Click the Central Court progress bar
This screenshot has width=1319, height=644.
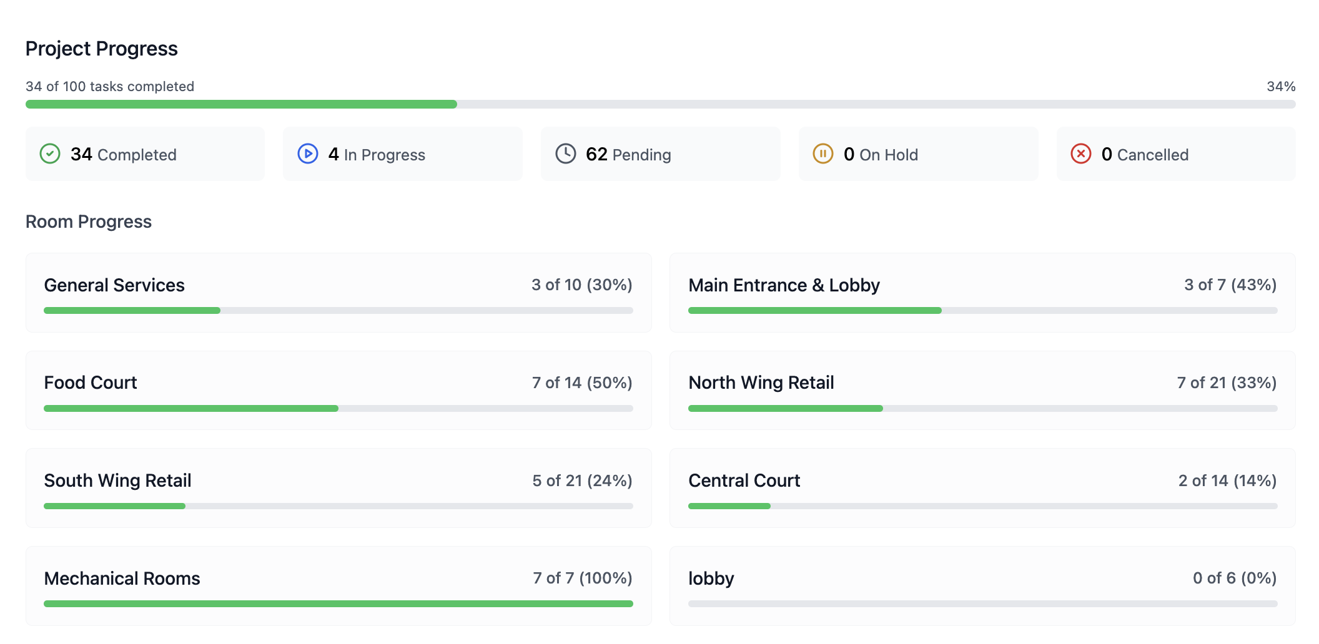(x=982, y=506)
